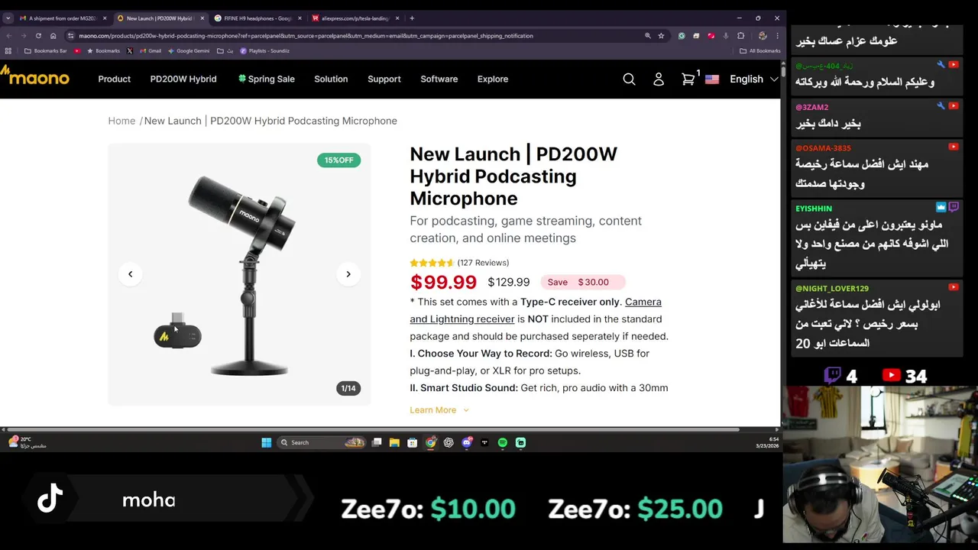Reload the page in browser toolbar
This screenshot has width=978, height=550.
coord(38,36)
